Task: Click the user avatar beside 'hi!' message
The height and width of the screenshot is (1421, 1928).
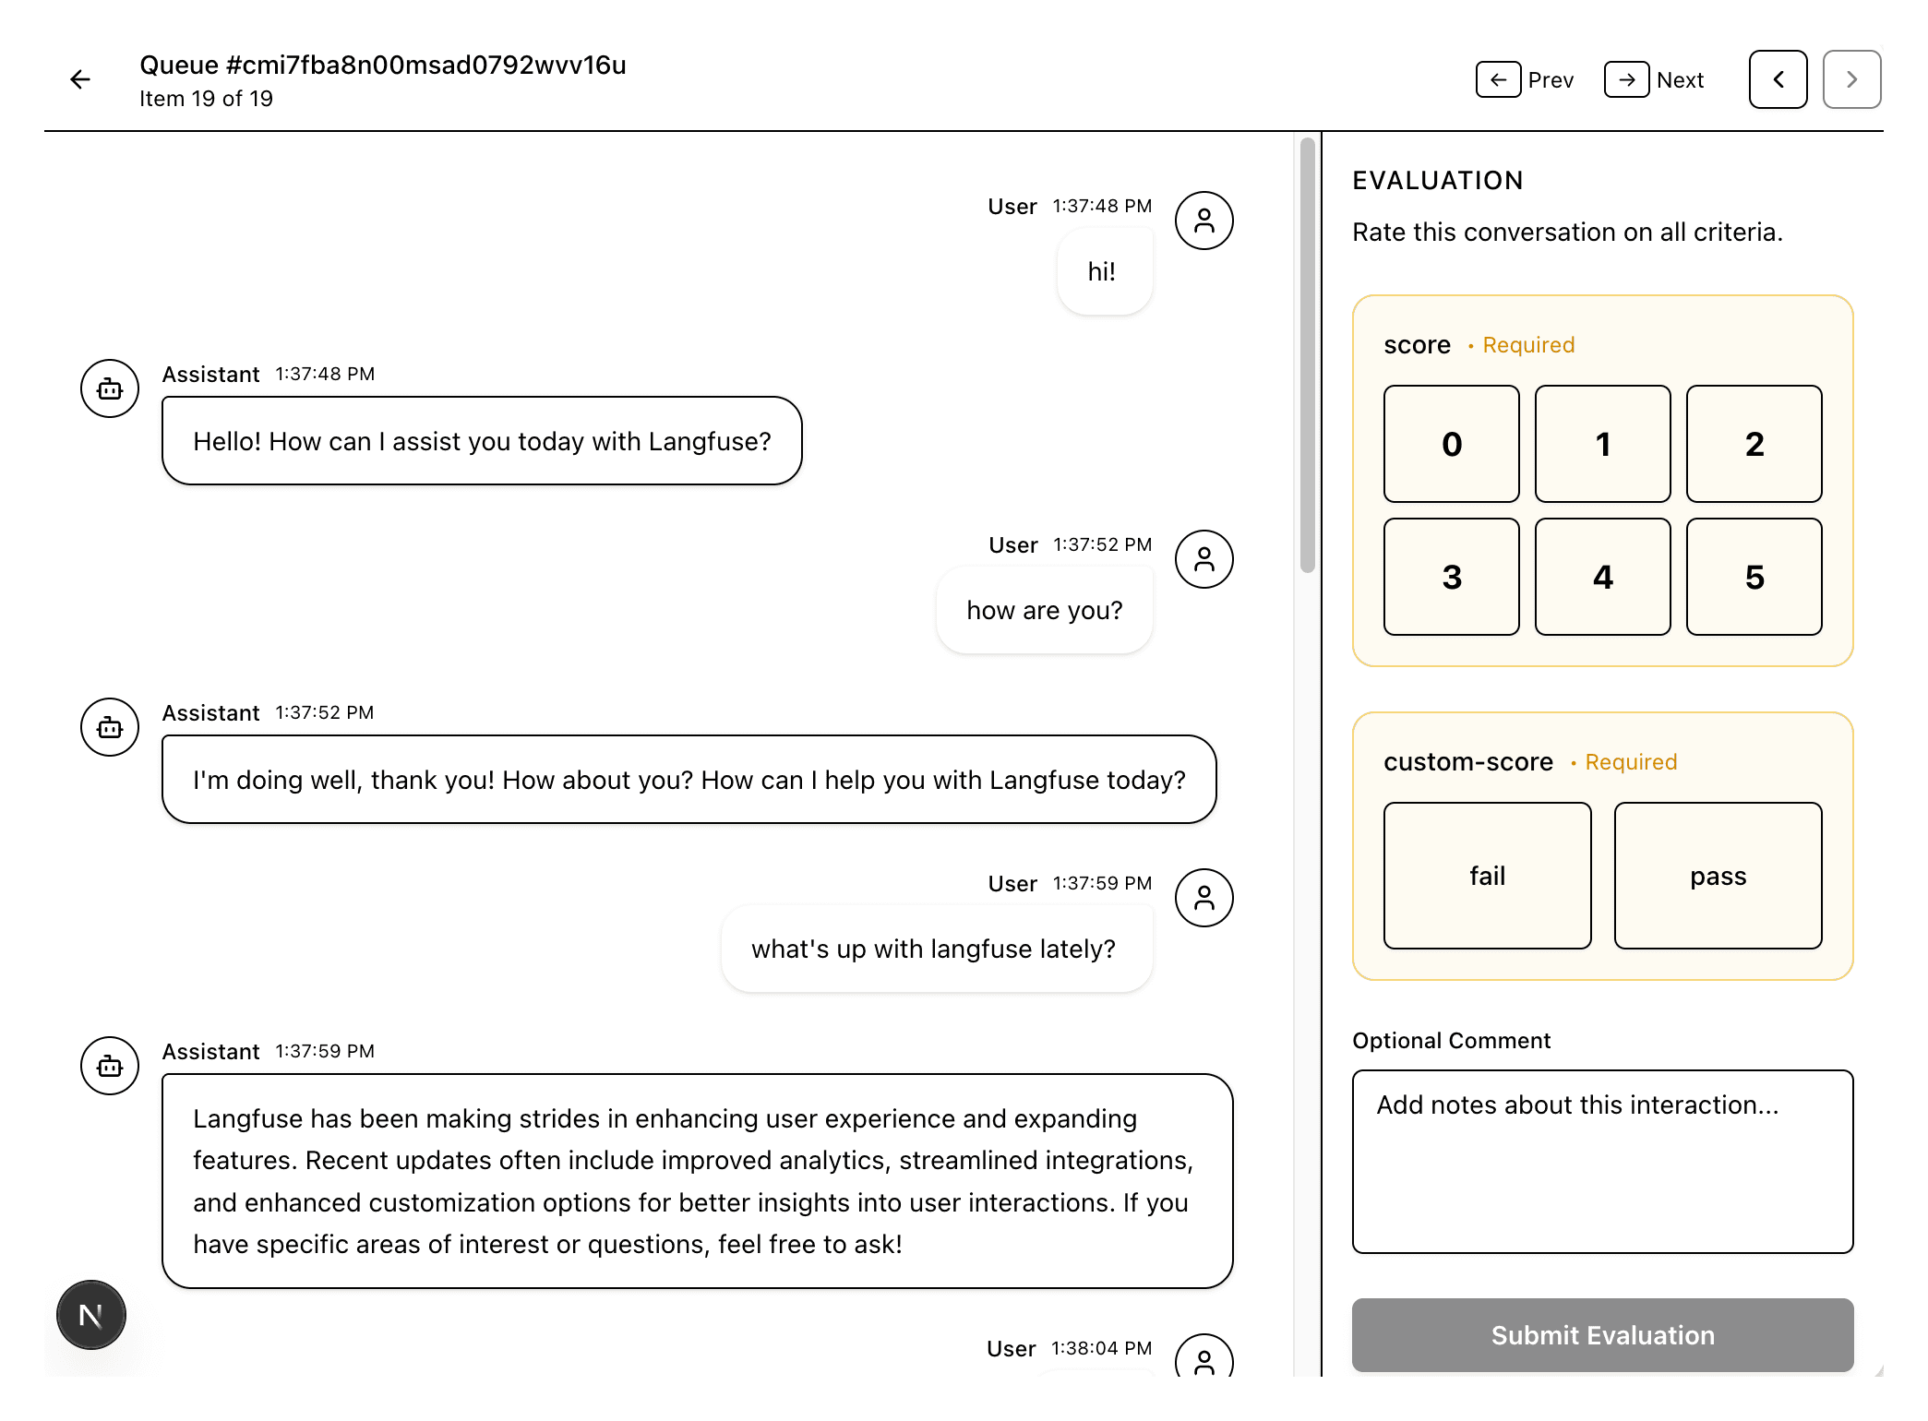Action: pos(1203,221)
